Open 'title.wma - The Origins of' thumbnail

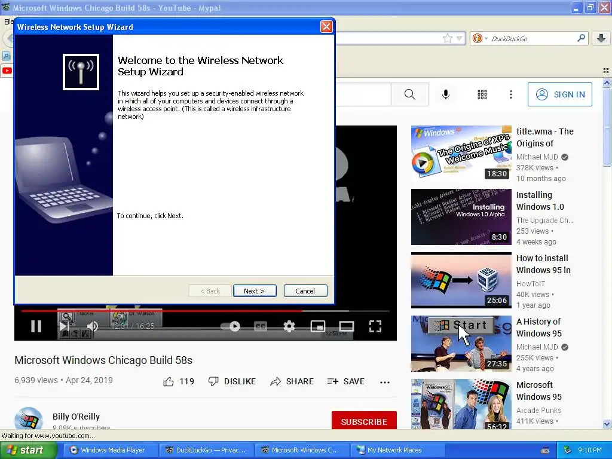pos(461,153)
